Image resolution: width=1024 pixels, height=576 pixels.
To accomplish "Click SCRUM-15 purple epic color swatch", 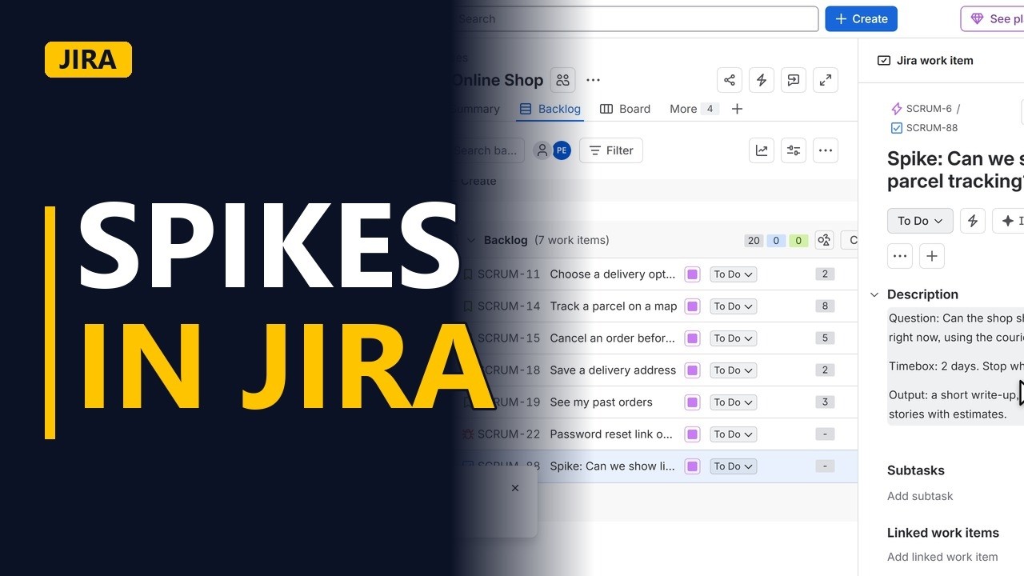I will tap(692, 338).
